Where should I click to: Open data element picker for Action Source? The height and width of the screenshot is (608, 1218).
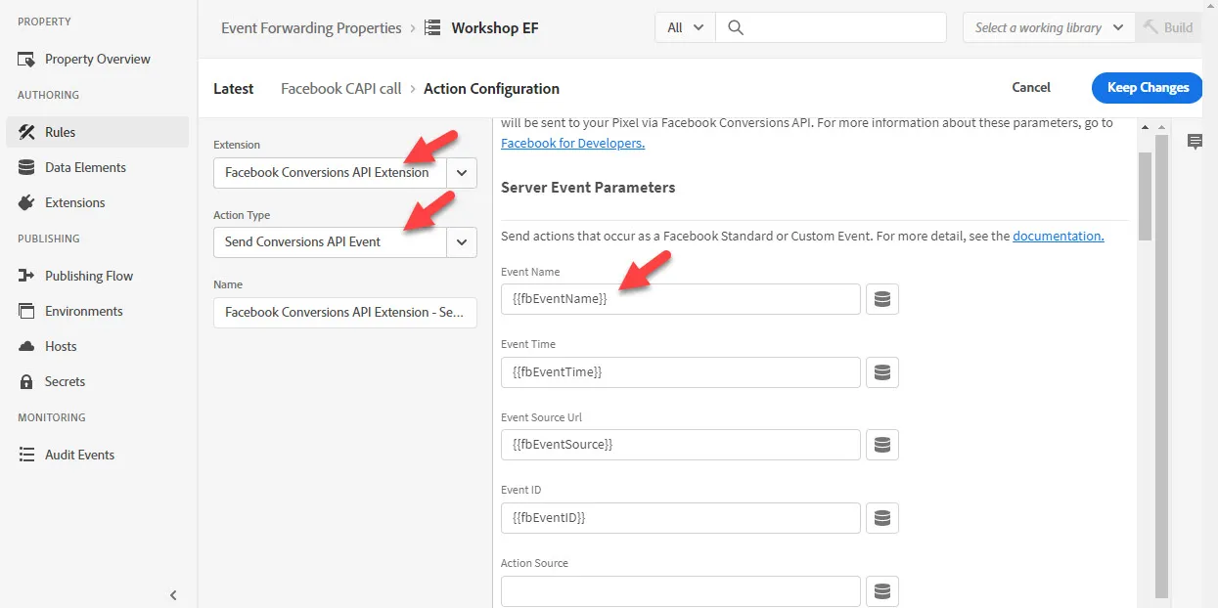(881, 590)
